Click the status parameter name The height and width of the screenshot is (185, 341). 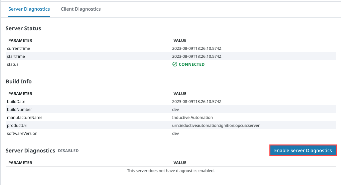coord(13,64)
